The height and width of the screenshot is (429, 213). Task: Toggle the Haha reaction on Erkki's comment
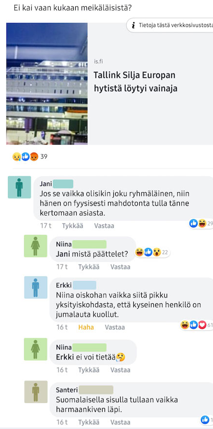coord(86,327)
